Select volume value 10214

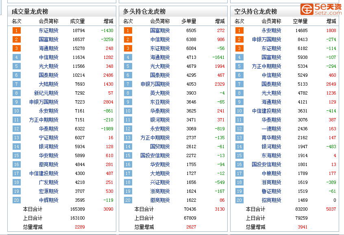pyautogui.click(x=79, y=75)
